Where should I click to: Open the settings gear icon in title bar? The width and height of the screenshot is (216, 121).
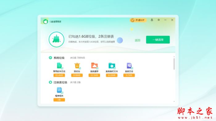159,20
